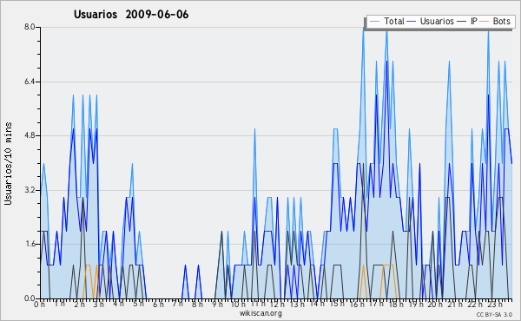The height and width of the screenshot is (321, 521).
Task: Click the y-axis label 'Usuarios/10 mins'
Action: (x=8, y=163)
